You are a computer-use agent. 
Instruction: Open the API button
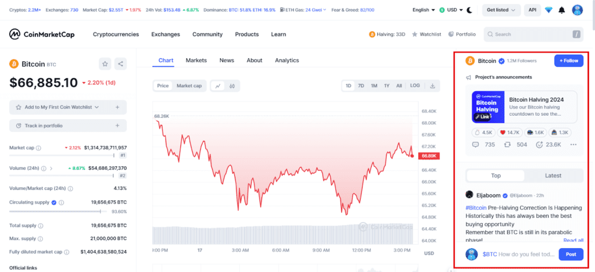coord(532,10)
